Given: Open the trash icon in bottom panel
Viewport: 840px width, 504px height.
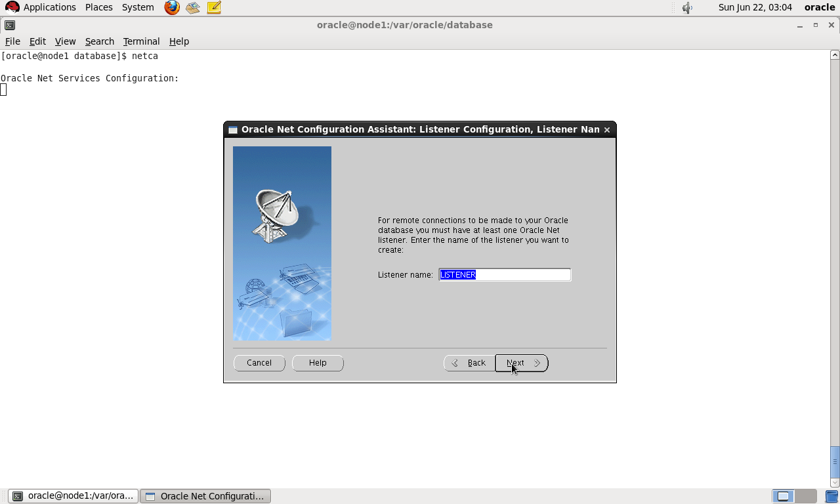Looking at the screenshot, I should [831, 496].
